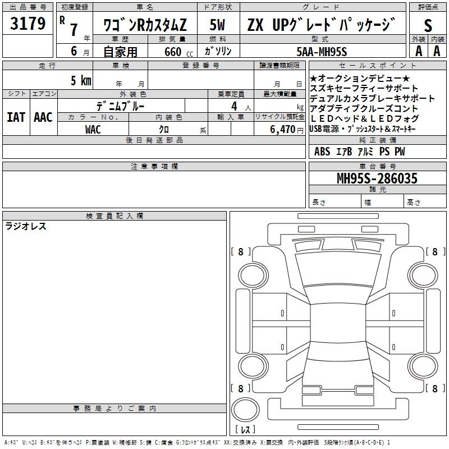The width and height of the screenshot is (449, 449).
Task: Click 高さ height field
Action: pos(425,201)
